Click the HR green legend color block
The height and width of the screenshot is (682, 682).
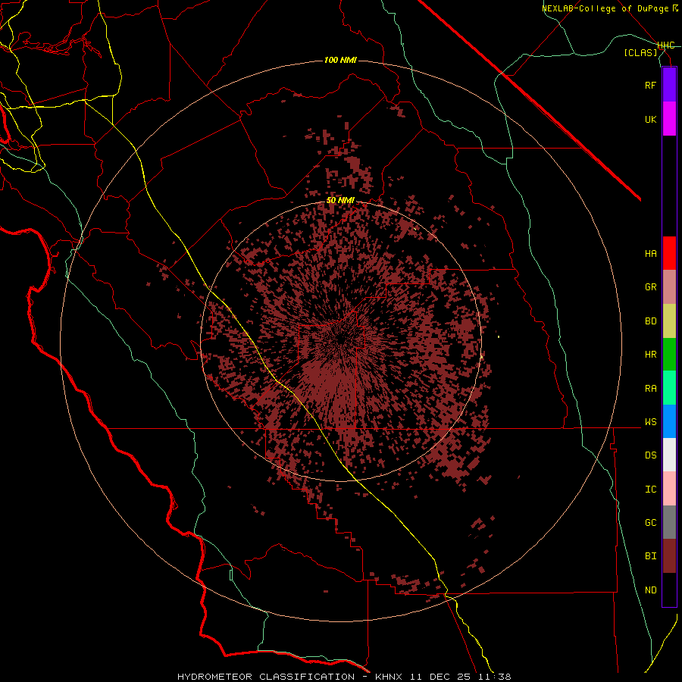click(x=669, y=355)
